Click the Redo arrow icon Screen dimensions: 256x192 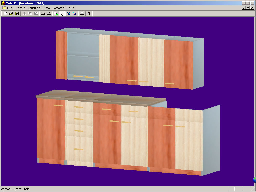(49, 13)
